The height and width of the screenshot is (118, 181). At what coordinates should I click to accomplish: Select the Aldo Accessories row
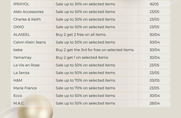click(90, 12)
